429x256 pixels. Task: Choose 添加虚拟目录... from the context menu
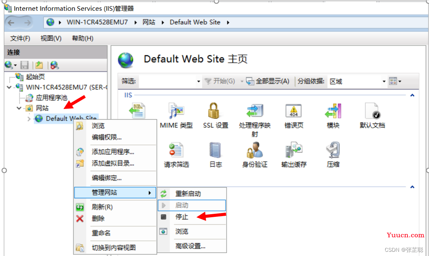point(115,164)
